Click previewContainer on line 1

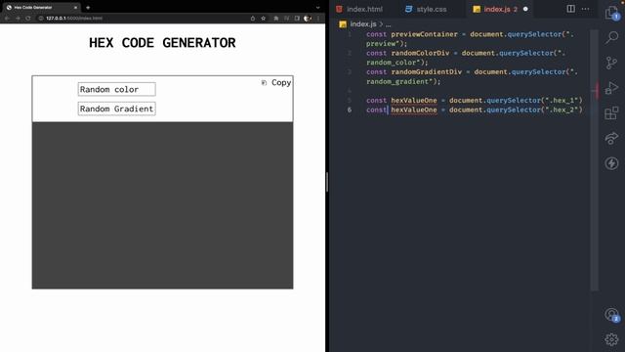pyautogui.click(x=424, y=34)
